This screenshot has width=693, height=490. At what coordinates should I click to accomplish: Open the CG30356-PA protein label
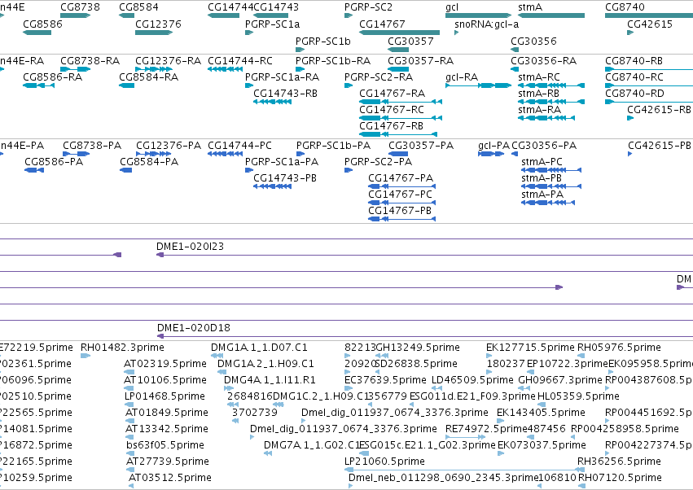pyautogui.click(x=544, y=146)
